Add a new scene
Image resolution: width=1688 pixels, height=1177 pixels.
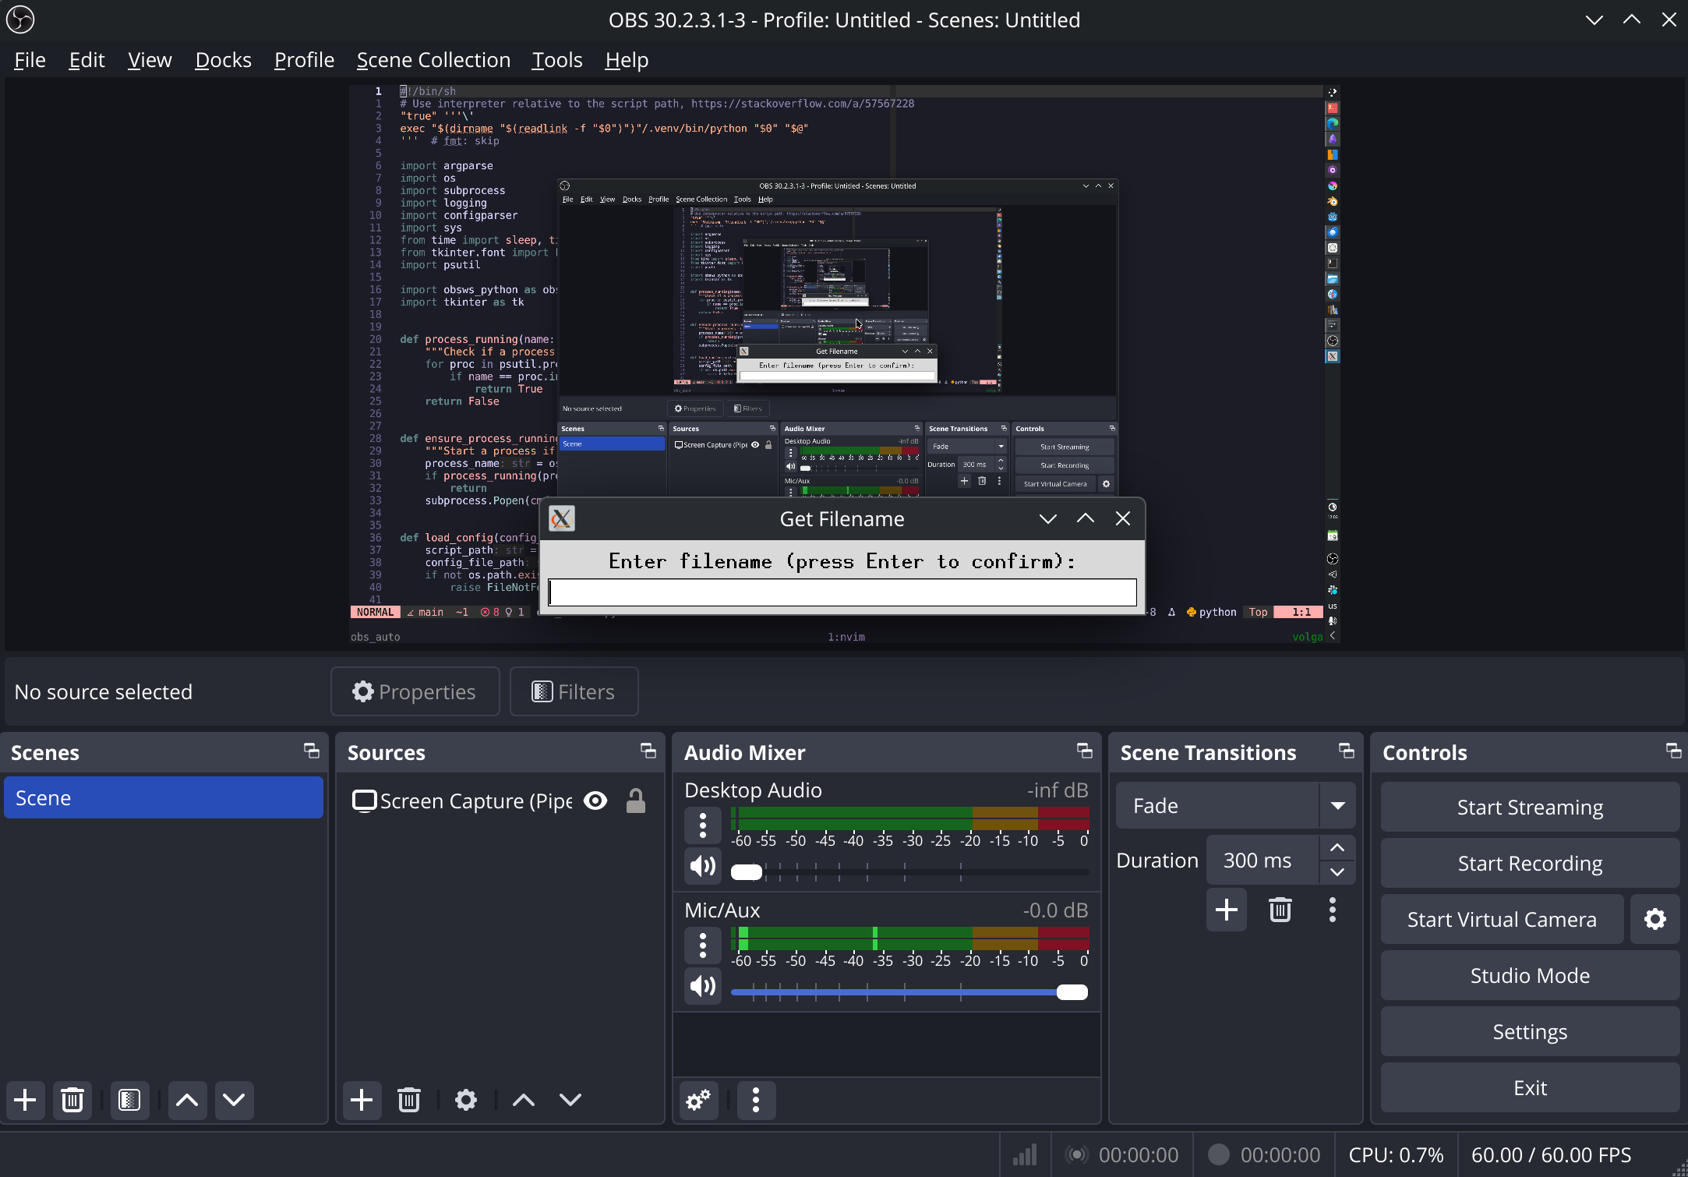[25, 1100]
